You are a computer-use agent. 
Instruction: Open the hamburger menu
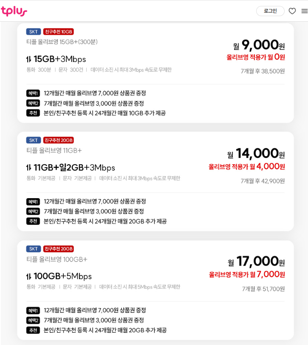[304, 11]
